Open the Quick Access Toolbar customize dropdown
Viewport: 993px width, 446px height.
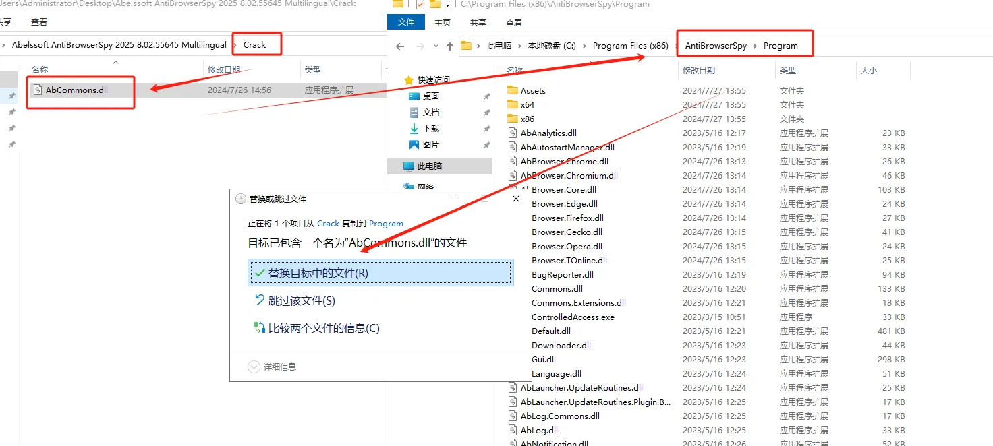[x=447, y=4]
